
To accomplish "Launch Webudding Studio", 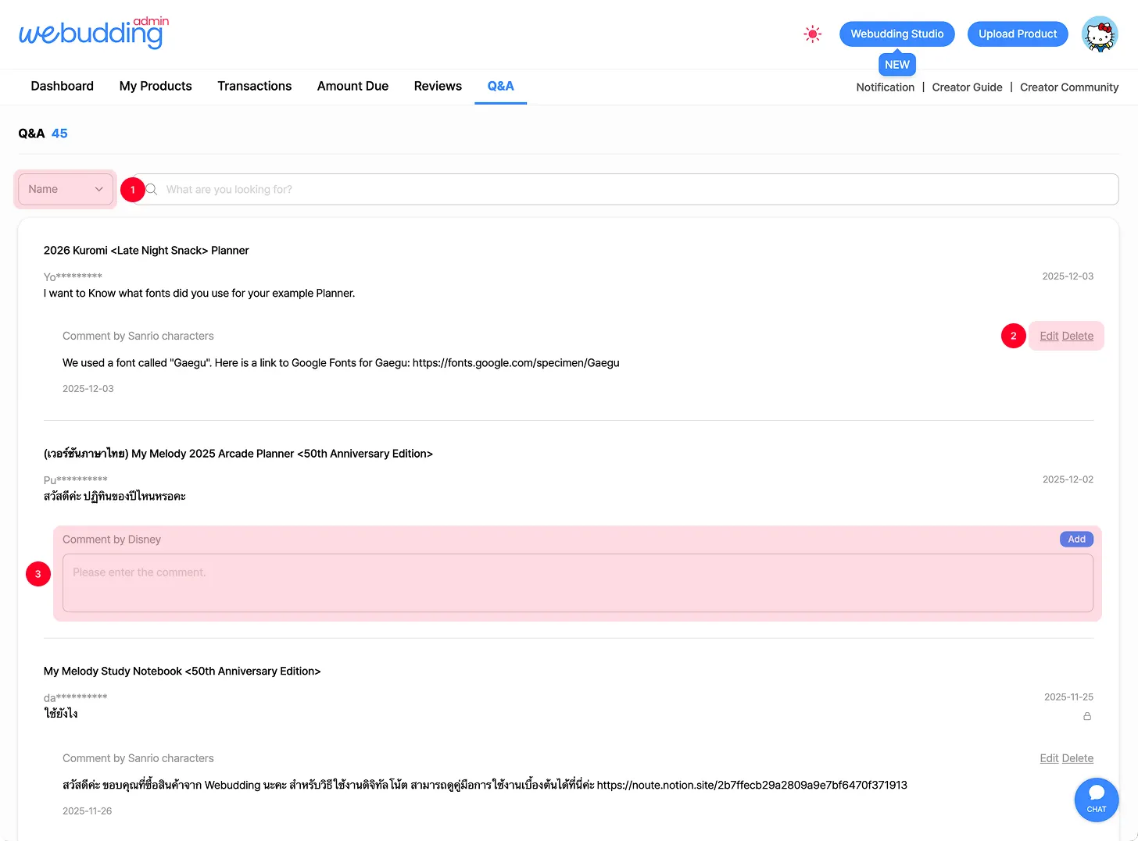I will 897,34.
